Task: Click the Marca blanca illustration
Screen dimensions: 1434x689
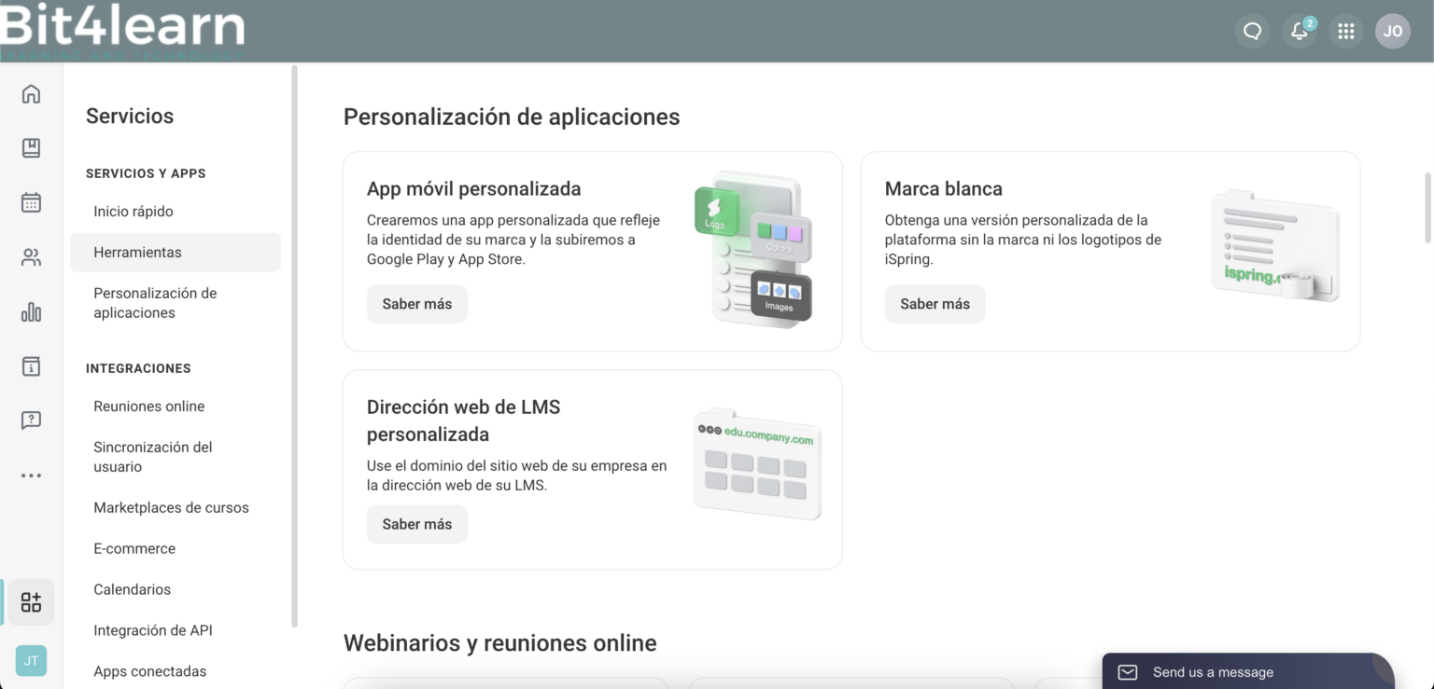Action: coord(1275,246)
